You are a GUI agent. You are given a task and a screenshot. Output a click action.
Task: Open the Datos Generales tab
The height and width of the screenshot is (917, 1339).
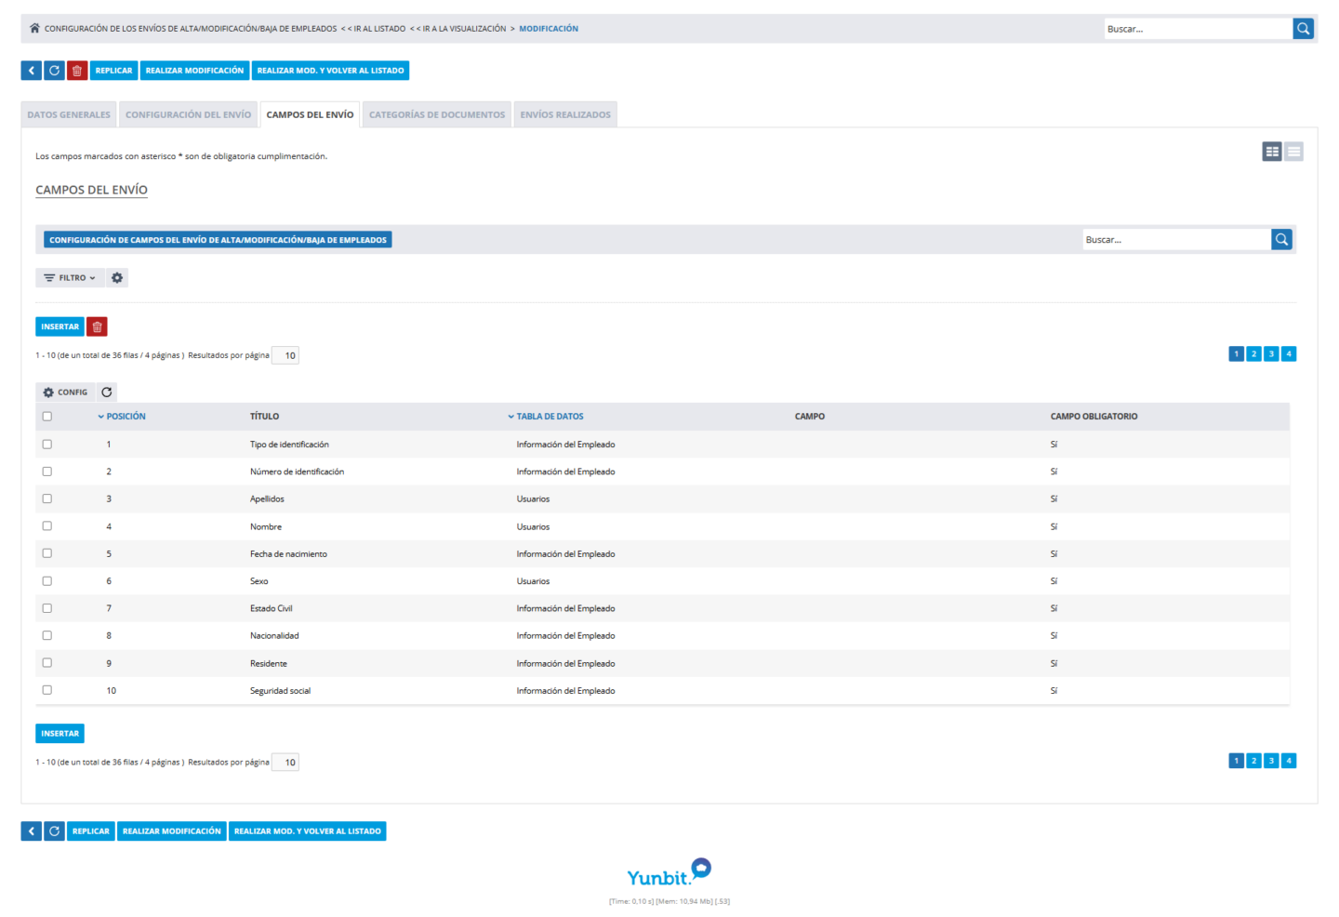(69, 115)
